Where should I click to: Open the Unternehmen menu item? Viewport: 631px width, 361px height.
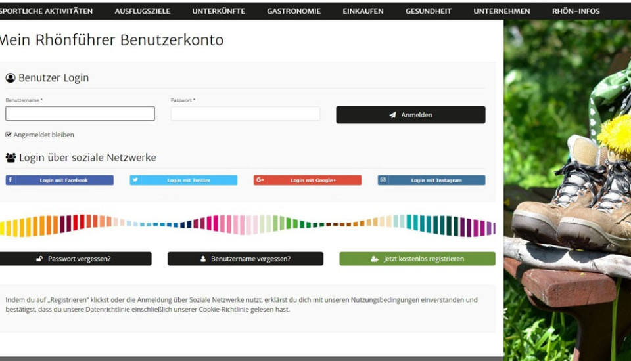[502, 11]
